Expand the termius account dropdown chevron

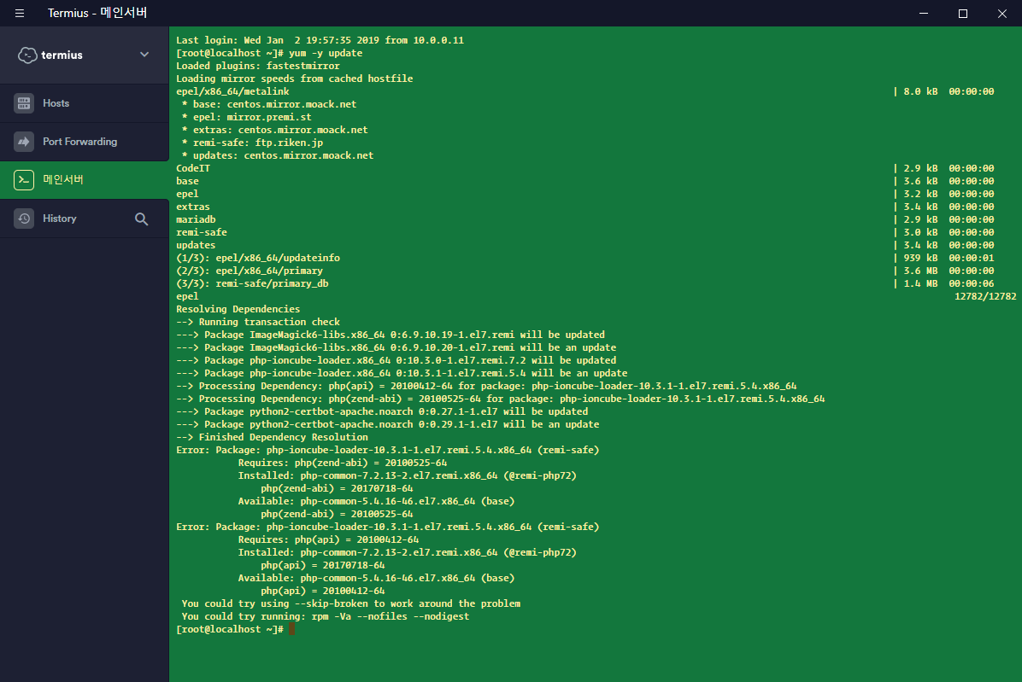[x=144, y=55]
